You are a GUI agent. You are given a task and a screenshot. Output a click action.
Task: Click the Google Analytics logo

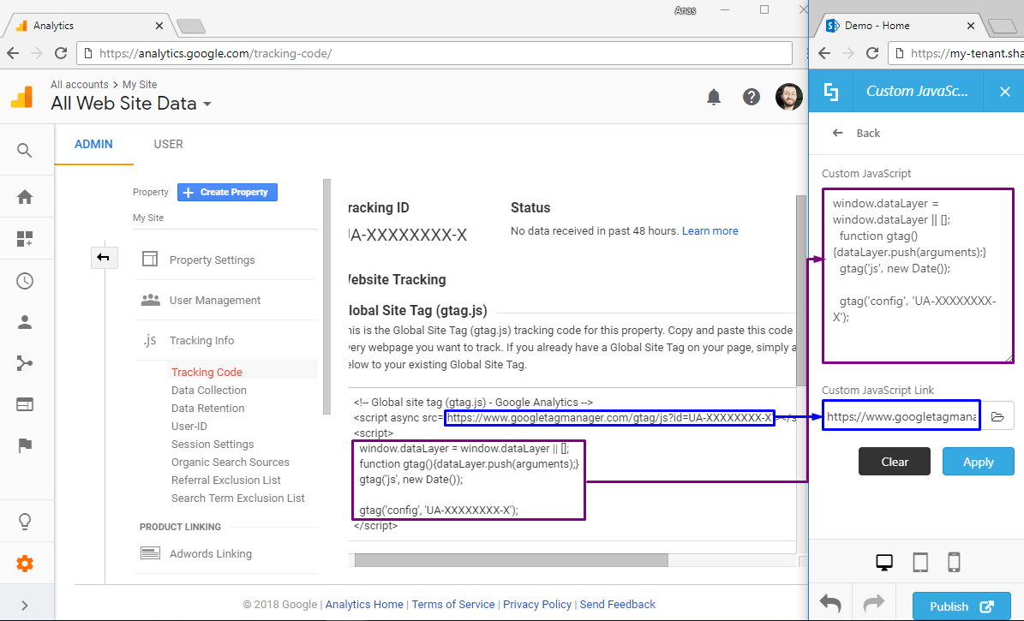[22, 98]
